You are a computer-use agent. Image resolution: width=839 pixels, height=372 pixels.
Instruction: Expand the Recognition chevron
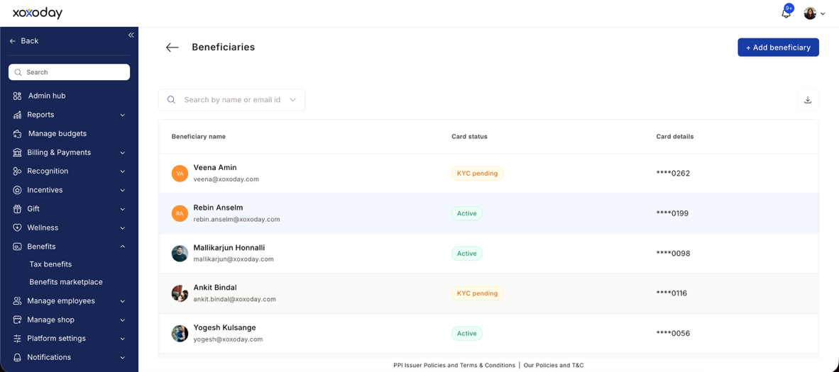pos(123,171)
